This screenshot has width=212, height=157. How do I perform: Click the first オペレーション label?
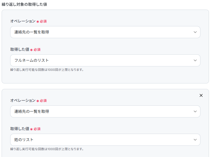(23, 21)
